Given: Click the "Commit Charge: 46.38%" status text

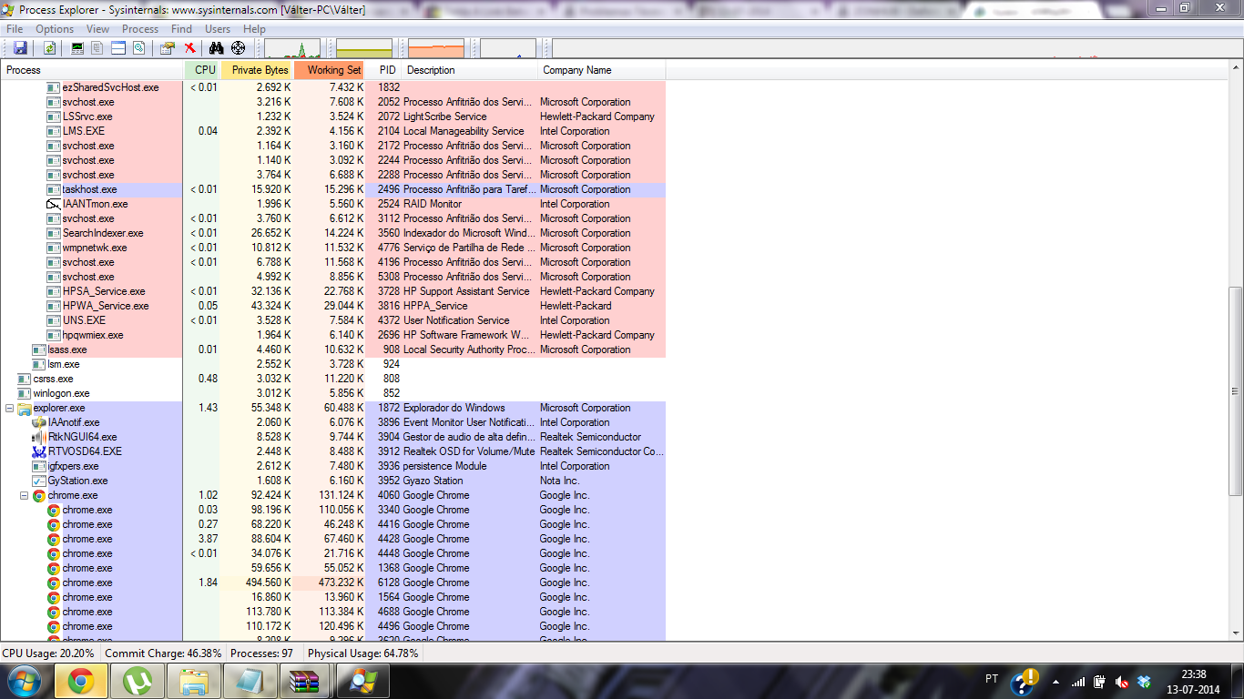Looking at the screenshot, I should click(x=164, y=653).
